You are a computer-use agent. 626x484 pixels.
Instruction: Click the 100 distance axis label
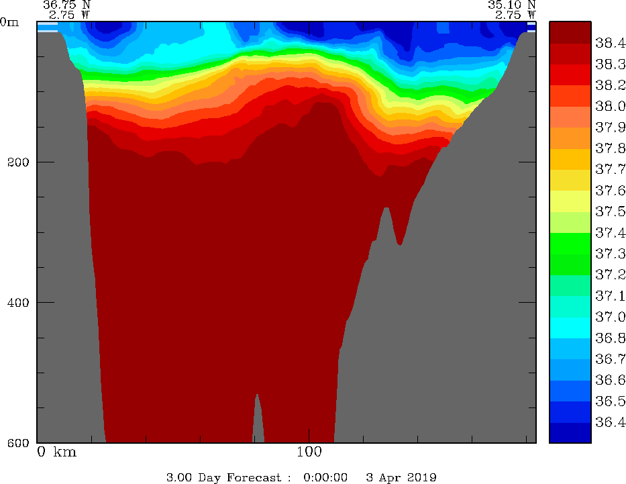(308, 452)
